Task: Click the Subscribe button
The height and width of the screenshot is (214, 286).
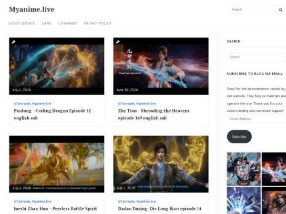Action: point(239,136)
